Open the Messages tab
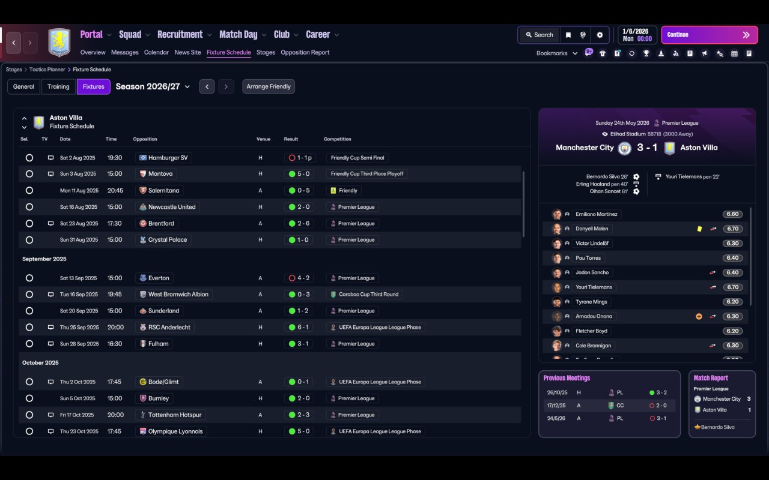 [125, 53]
